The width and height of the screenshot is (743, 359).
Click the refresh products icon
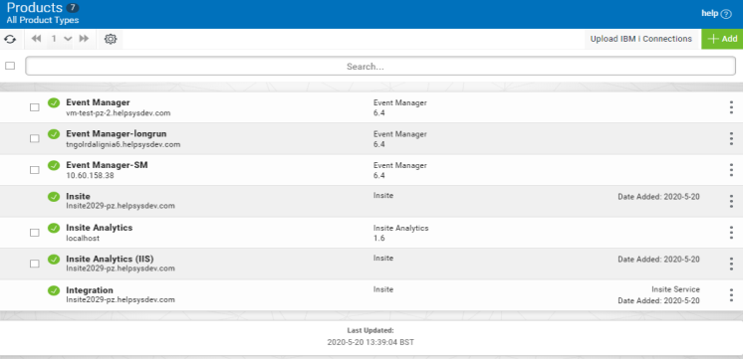[x=10, y=39]
